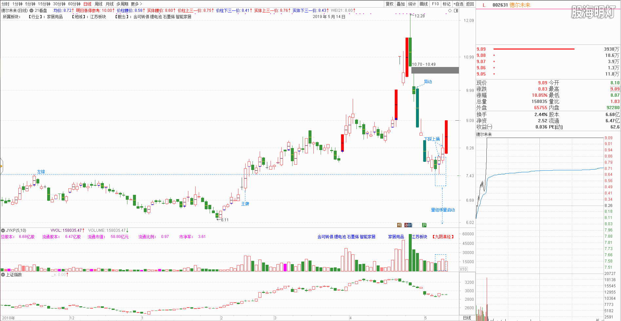Open the 多周期 multi-period view
621x321 pixels.
point(122,4)
